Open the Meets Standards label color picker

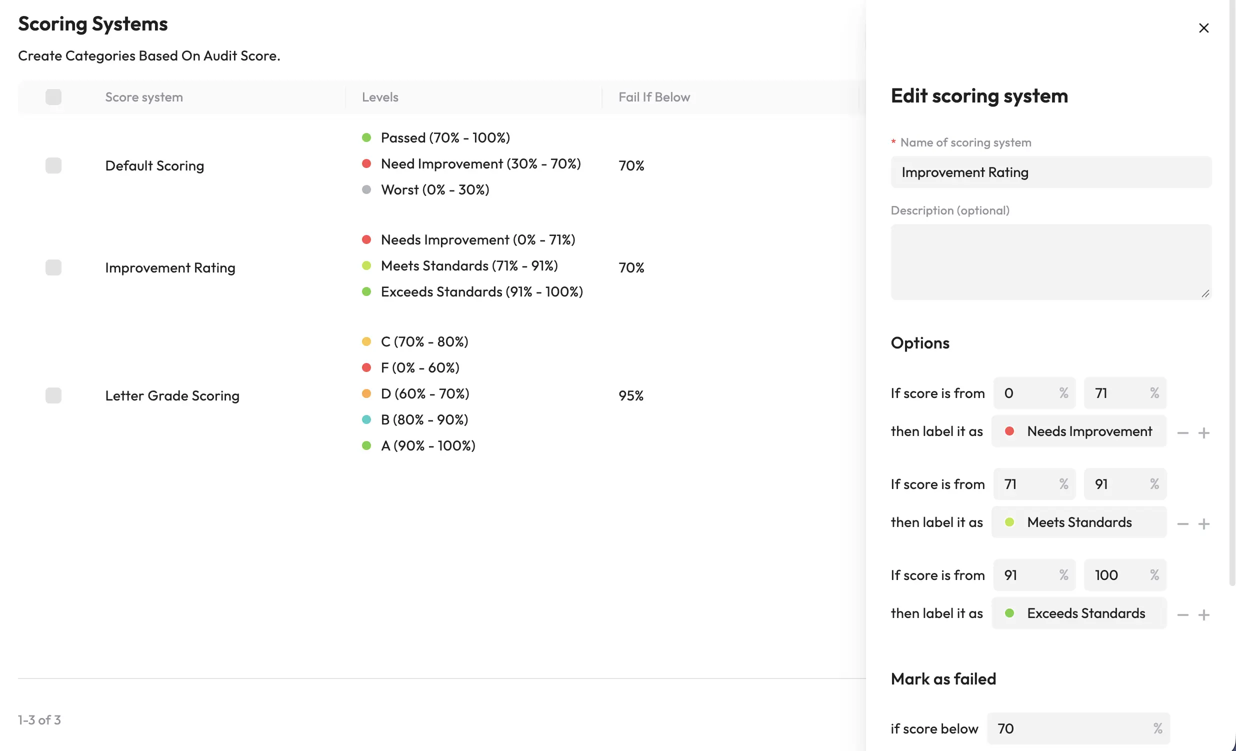coord(1009,522)
